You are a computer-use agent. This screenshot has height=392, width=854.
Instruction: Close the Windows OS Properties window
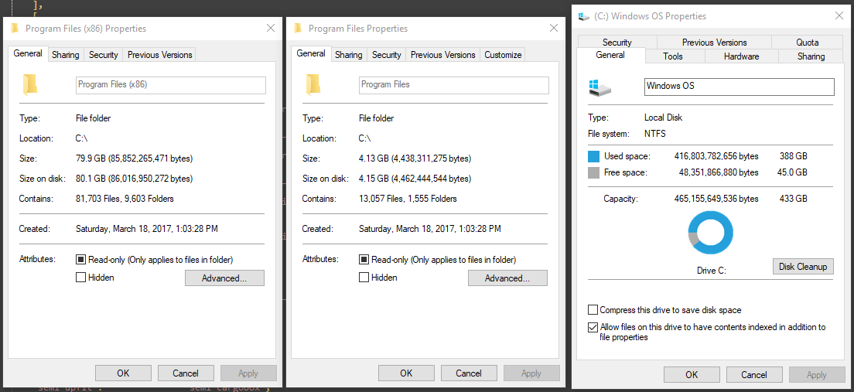[x=839, y=15]
